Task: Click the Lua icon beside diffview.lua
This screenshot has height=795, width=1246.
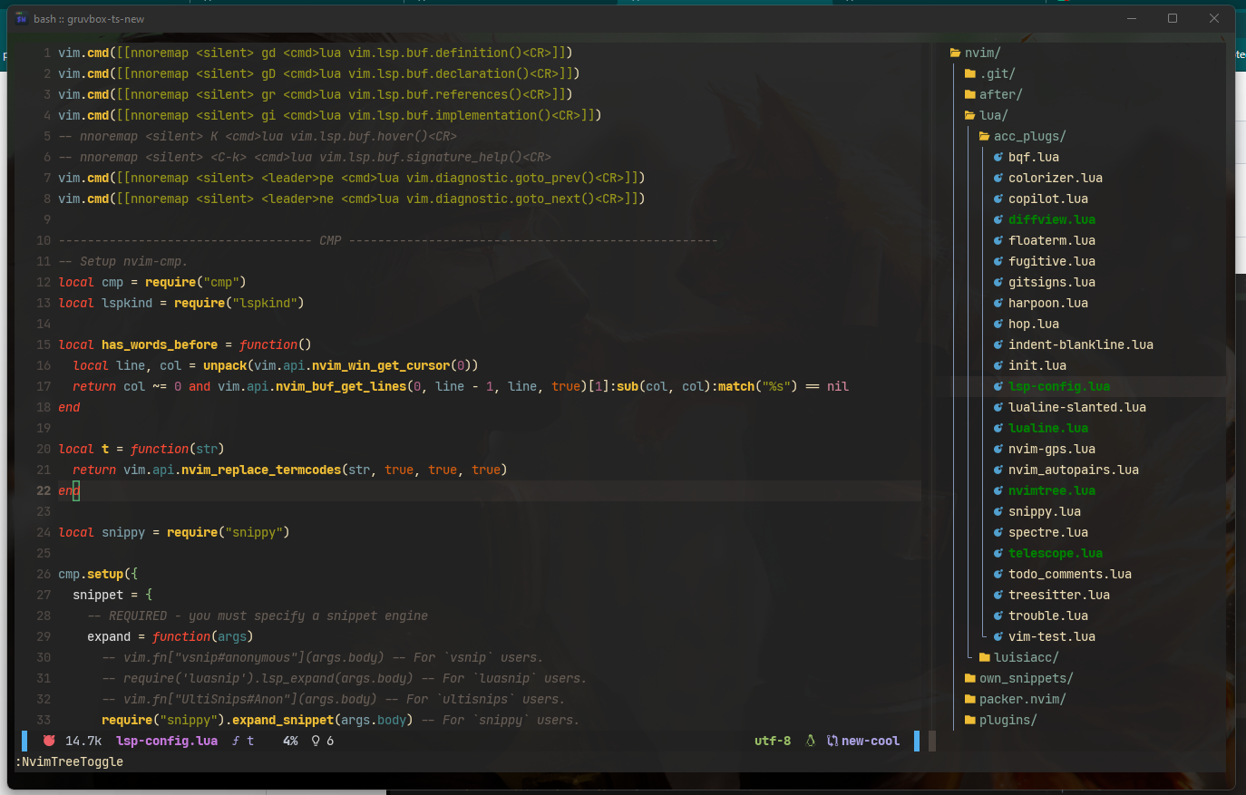Action: click(x=998, y=219)
